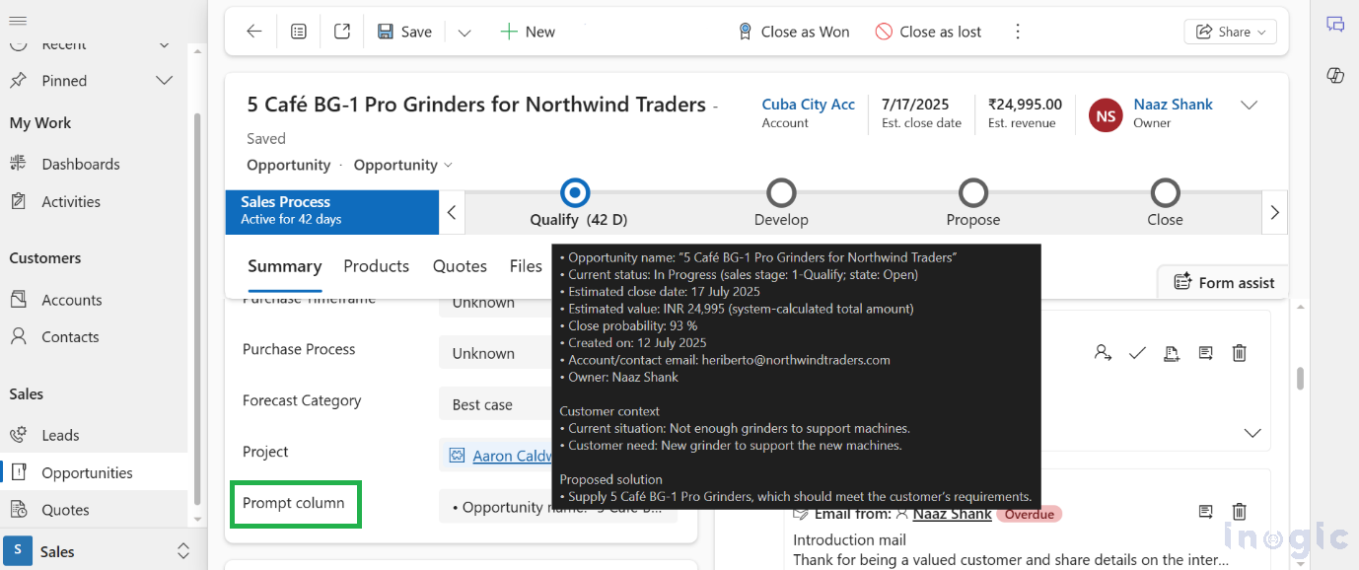Viewport: 1359px width, 570px height.
Task: Open record in new window icon
Action: 342,32
